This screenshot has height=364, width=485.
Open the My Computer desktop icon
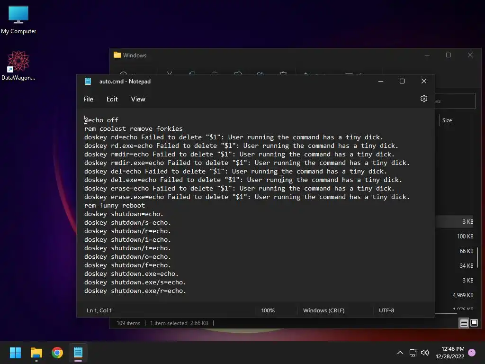(18, 19)
